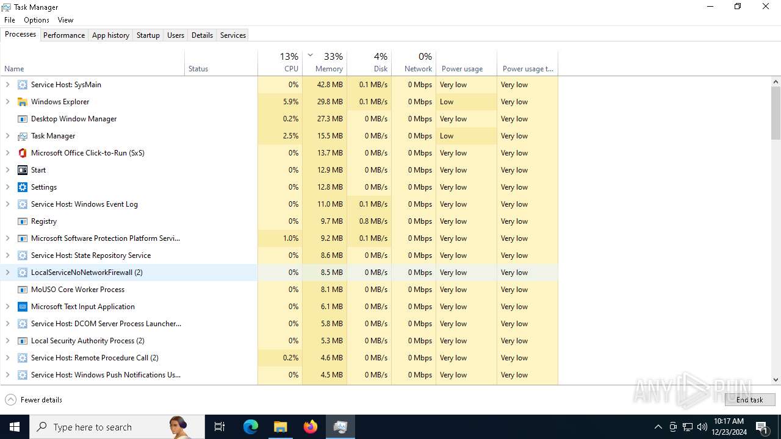Click the DCOM Server Process Launcher icon
This screenshot has height=439, width=781.
point(23,324)
